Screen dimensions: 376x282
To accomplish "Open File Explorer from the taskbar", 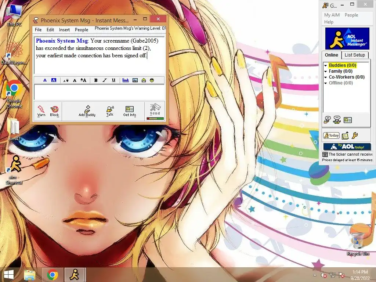I will click(x=30, y=275).
